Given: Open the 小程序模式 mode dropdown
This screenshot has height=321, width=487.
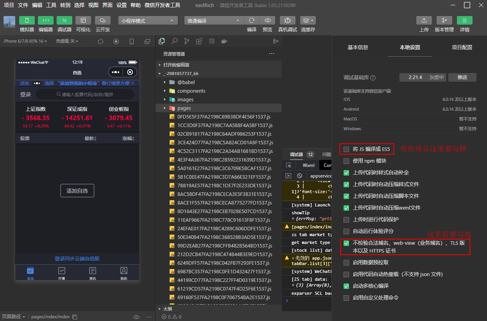Looking at the screenshot, I should (x=148, y=21).
